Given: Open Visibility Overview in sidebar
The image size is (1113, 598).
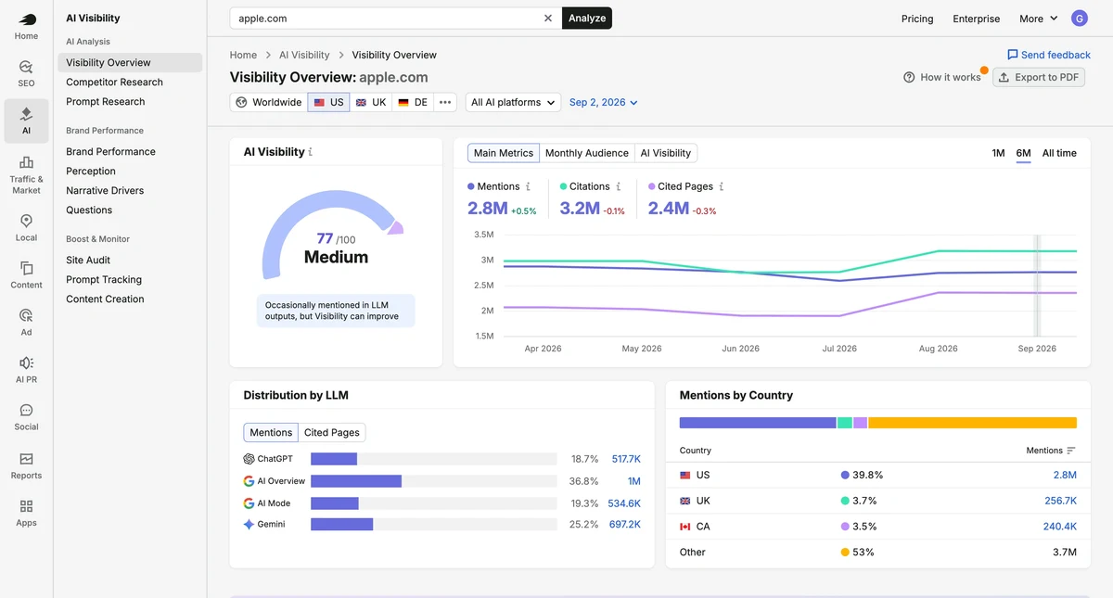Looking at the screenshot, I should point(130,62).
